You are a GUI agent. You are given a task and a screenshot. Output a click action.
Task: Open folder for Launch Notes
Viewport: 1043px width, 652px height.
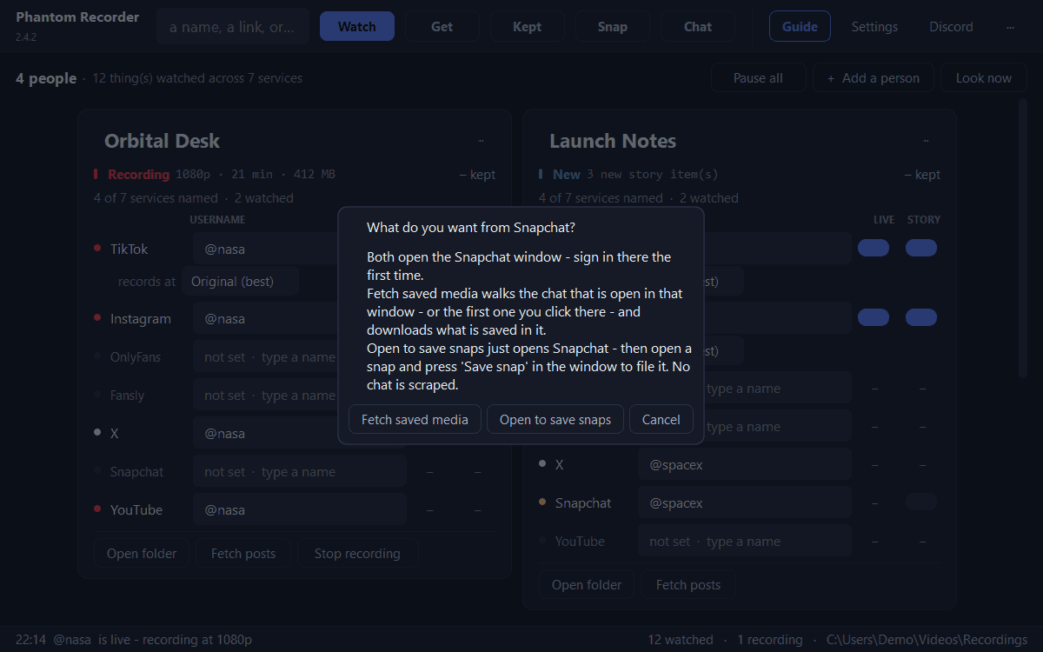pyautogui.click(x=587, y=585)
